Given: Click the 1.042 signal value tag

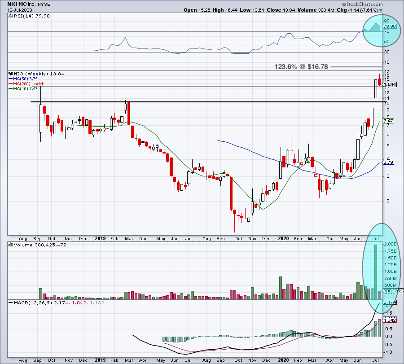Looking at the screenshot, I should click(390, 320).
